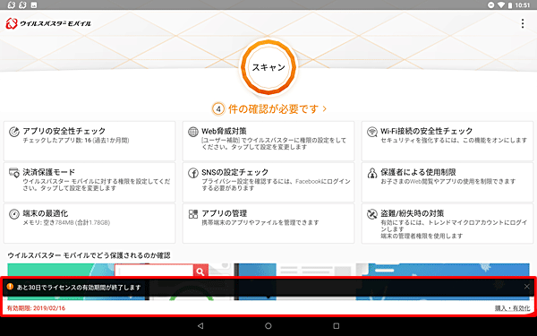Open the SNSの設定チェック card title

(234, 172)
